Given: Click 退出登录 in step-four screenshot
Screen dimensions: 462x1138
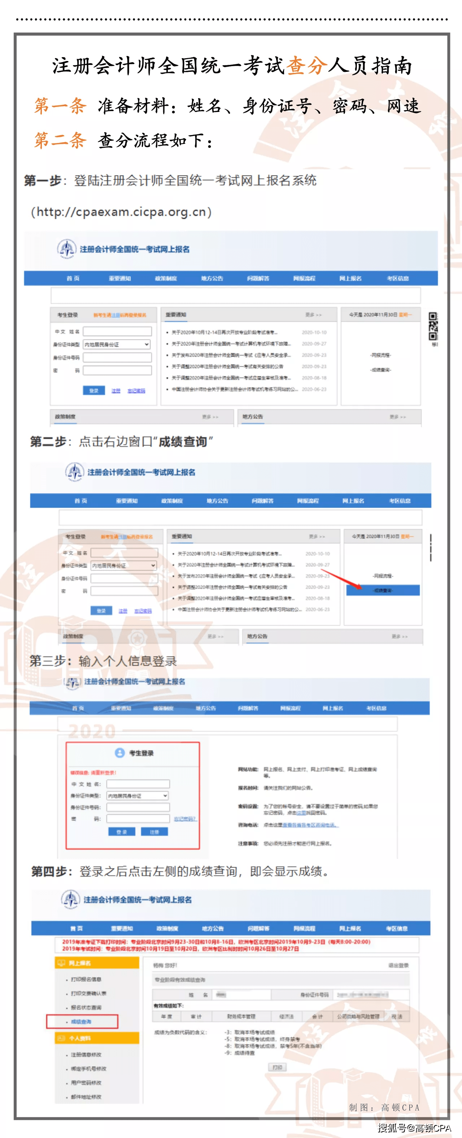Looking at the screenshot, I should pyautogui.click(x=398, y=965).
